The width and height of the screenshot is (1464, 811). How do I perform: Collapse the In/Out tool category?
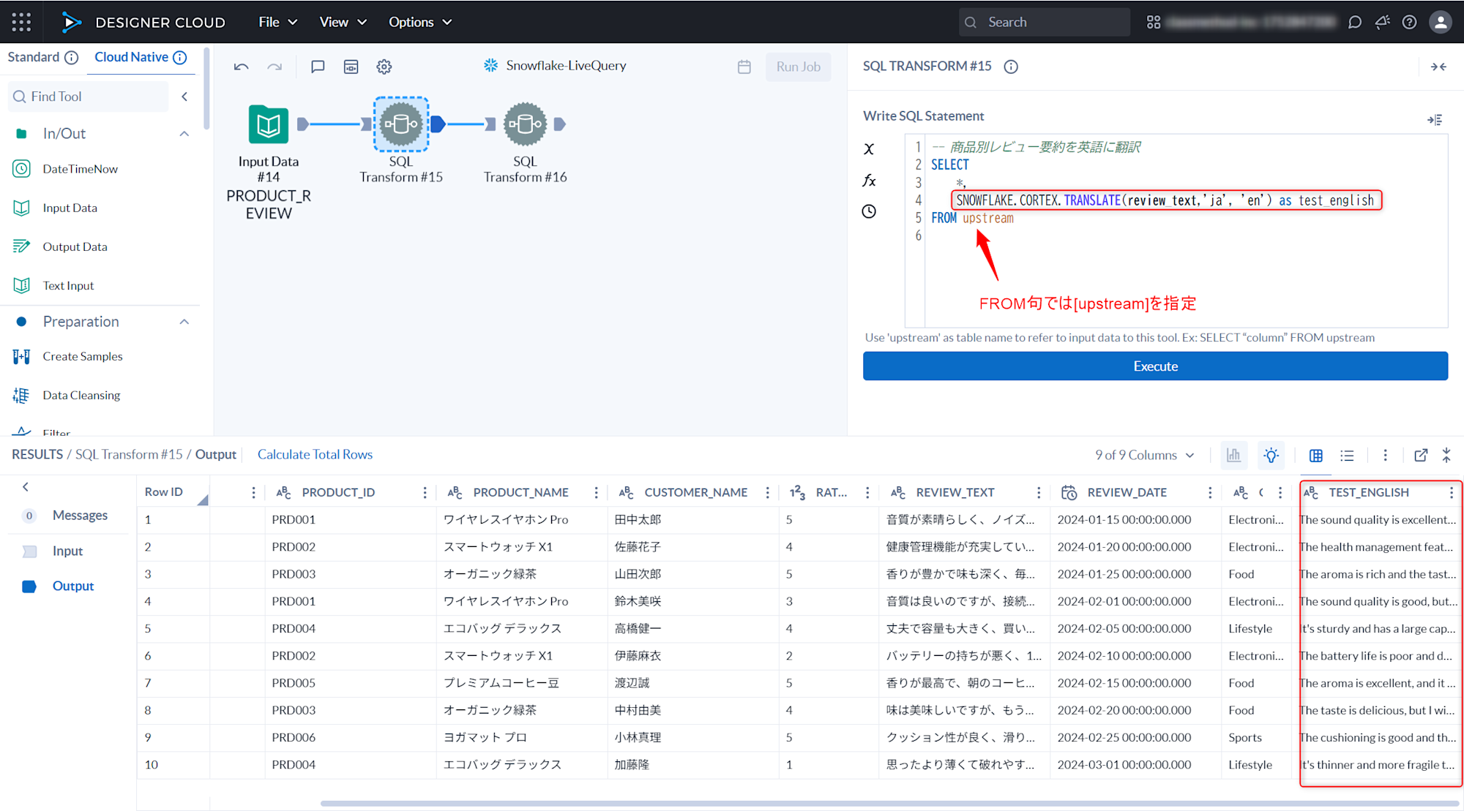[184, 134]
